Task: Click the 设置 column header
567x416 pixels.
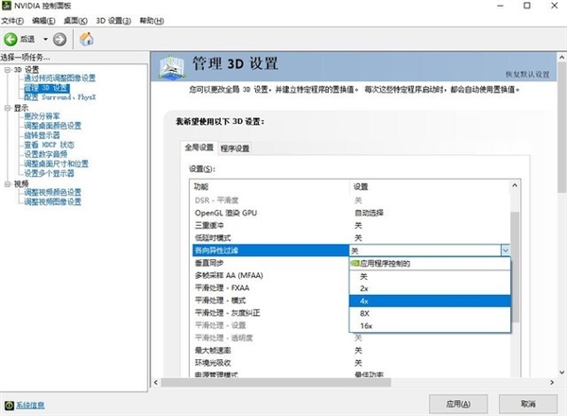Action: [x=430, y=186]
